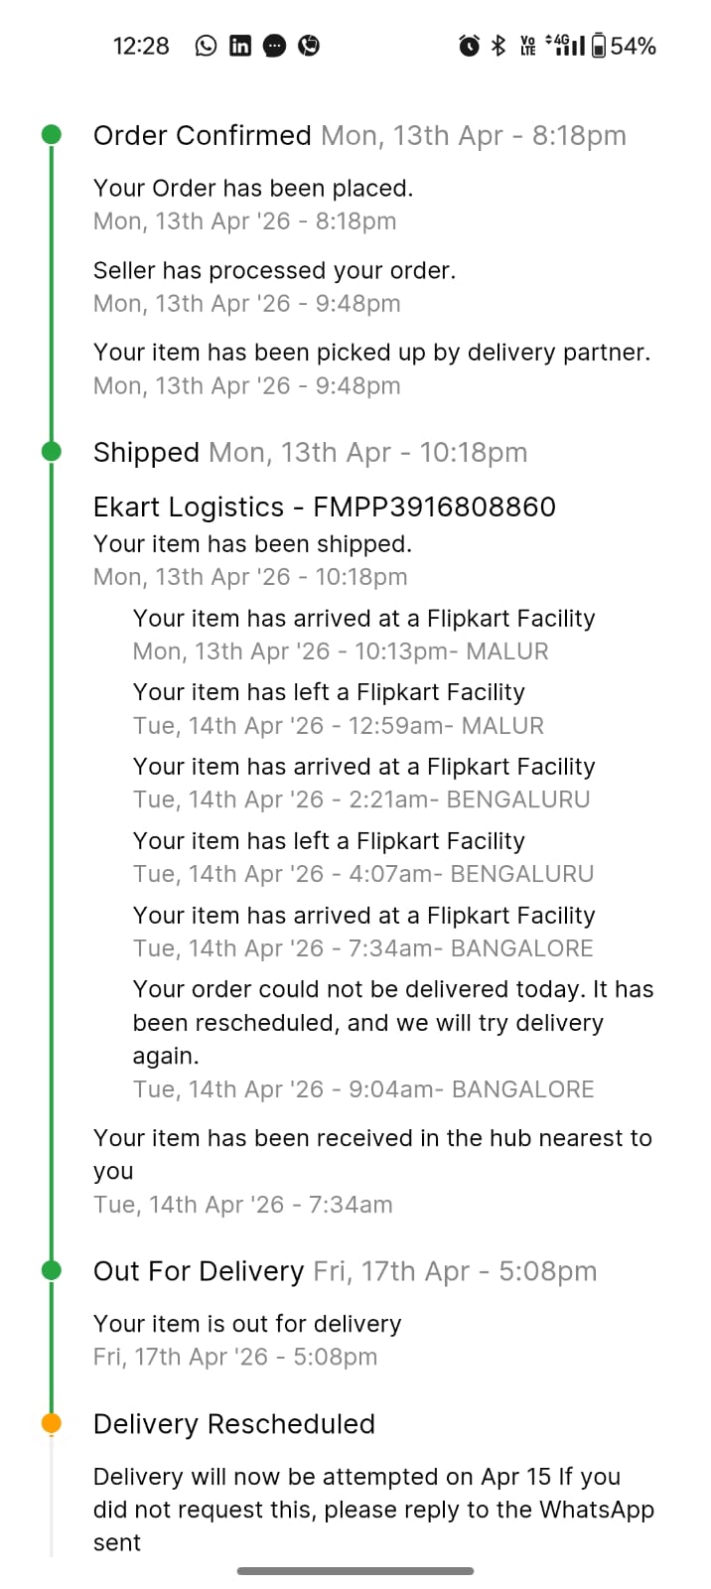The height and width of the screenshot is (1589, 711).
Task: Tap the 4G signal strength icon
Action: pos(565,45)
